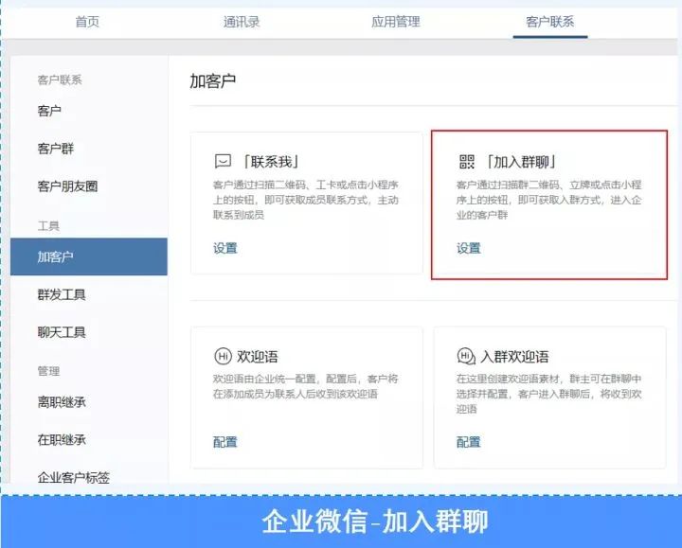Click the 联系我 card description text
The height and width of the screenshot is (548, 682).
(305, 200)
